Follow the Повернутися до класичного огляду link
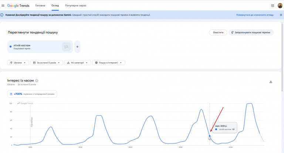This screenshot has width=284, height=153. (x=255, y=15)
